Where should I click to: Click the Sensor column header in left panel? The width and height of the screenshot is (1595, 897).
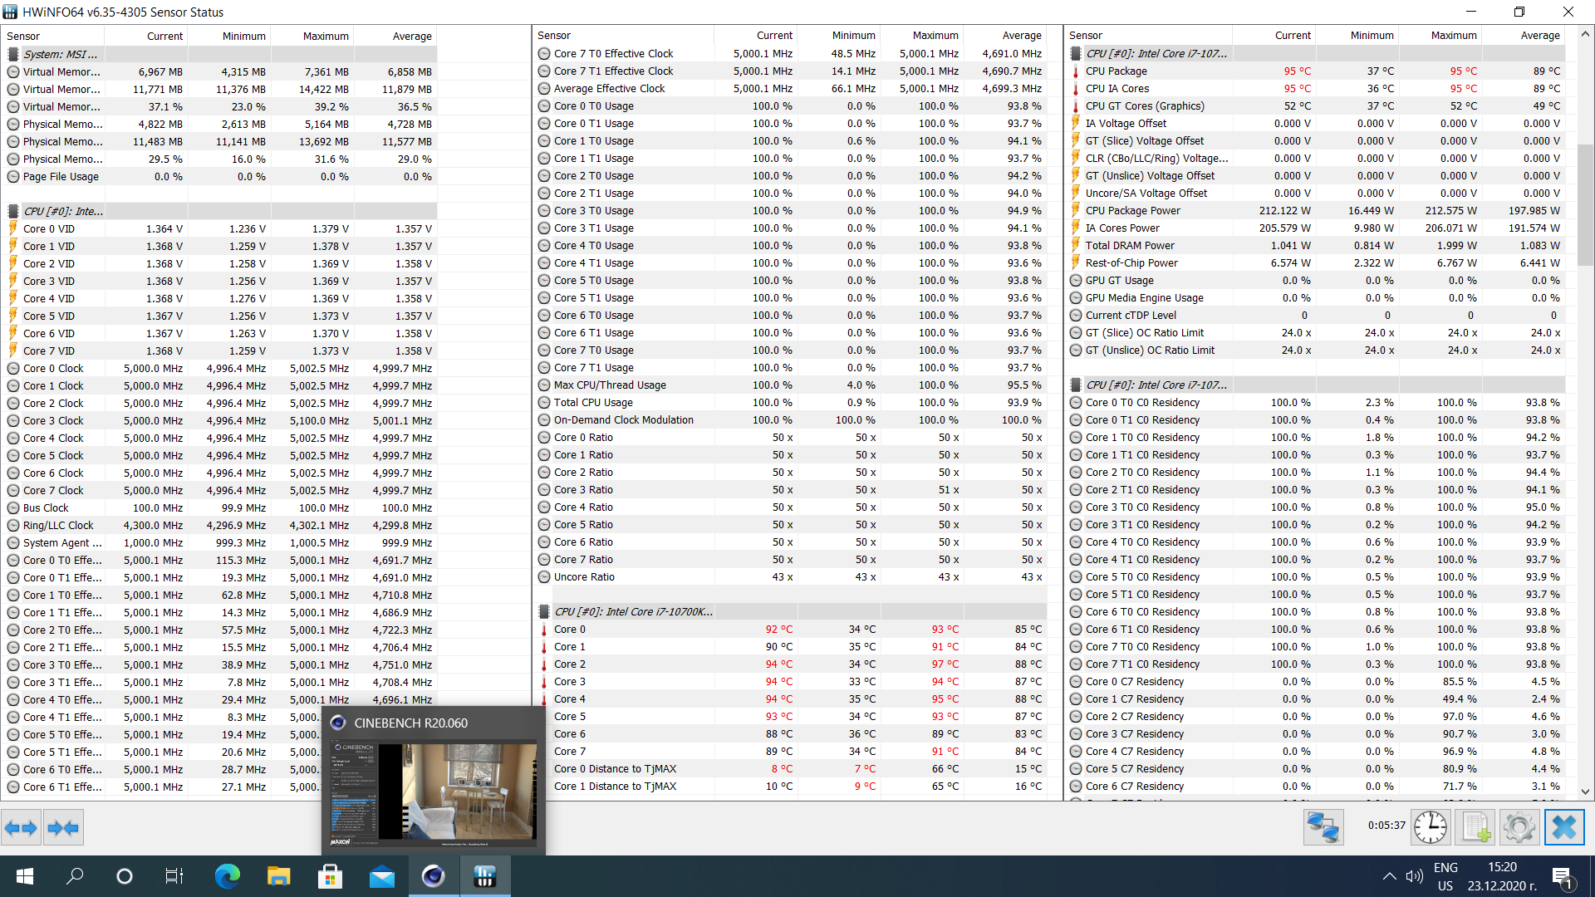pos(52,36)
